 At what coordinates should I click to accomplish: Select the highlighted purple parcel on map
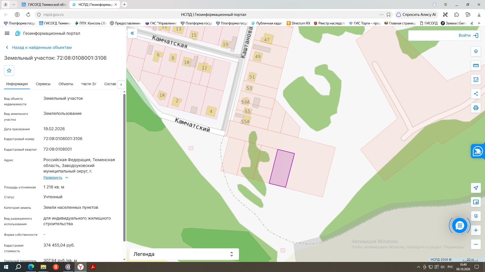click(x=282, y=168)
